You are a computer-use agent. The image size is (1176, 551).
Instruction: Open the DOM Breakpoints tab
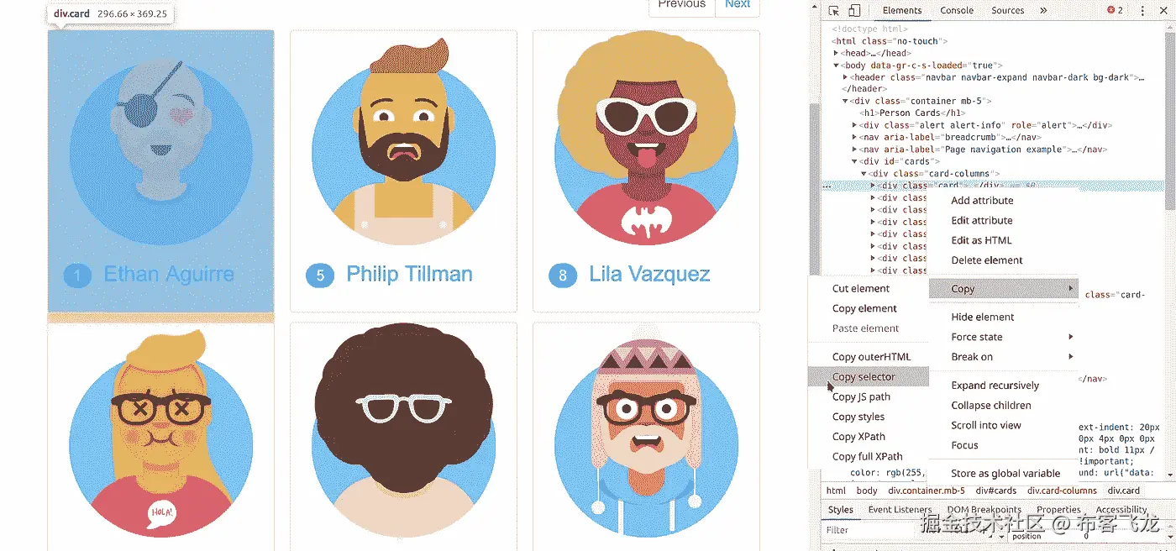point(984,510)
